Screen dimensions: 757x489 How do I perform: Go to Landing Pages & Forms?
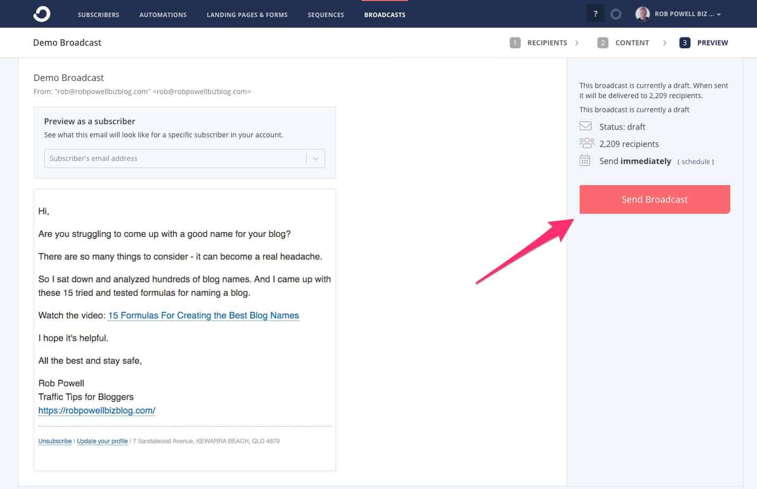tap(247, 15)
